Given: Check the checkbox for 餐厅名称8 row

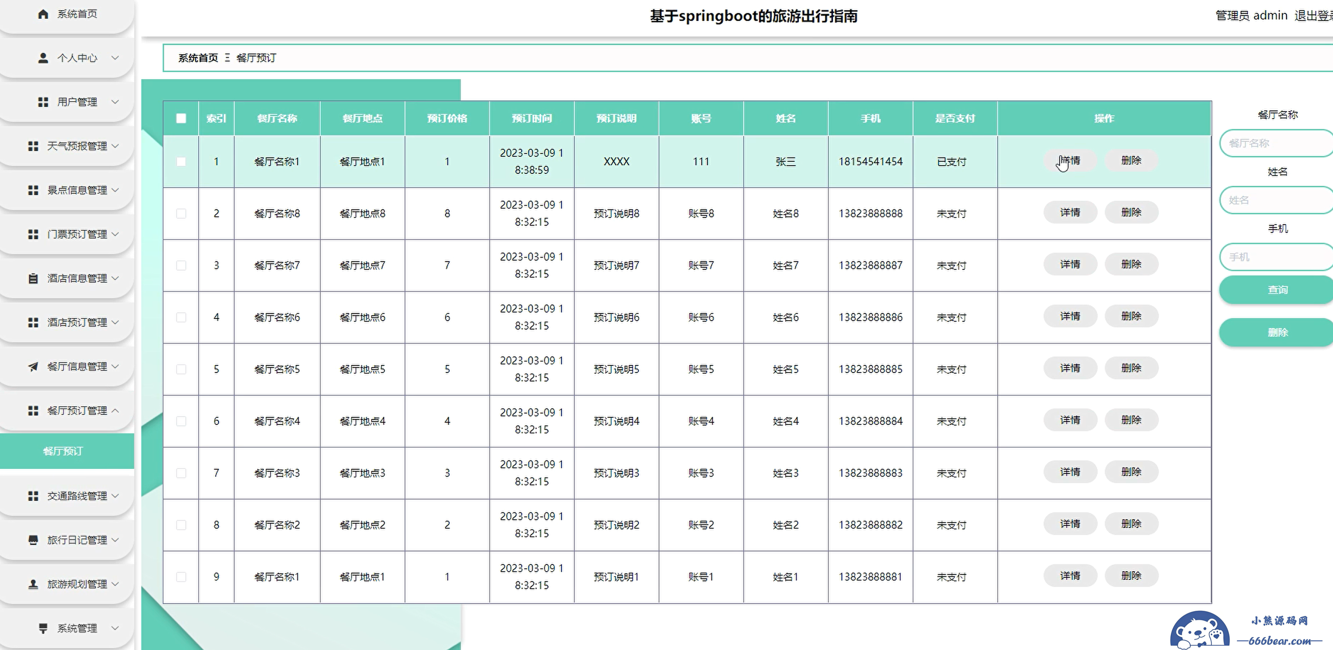Looking at the screenshot, I should click(181, 213).
